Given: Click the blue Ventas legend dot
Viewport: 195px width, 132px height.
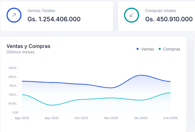Looking at the screenshot, I should coord(138,49).
